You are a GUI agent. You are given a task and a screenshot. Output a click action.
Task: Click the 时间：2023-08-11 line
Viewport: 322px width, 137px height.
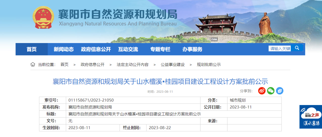click(x=160, y=92)
